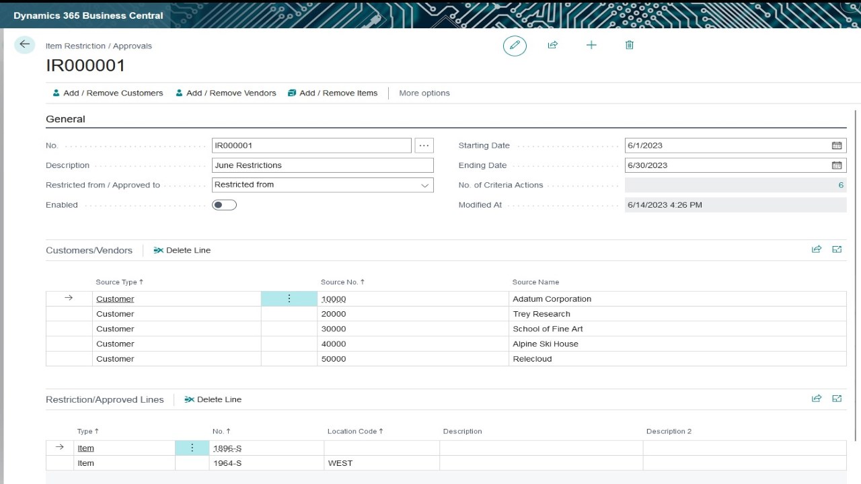Open Add / Remove Items action
Viewport: 861px width, 484px height.
(x=332, y=93)
